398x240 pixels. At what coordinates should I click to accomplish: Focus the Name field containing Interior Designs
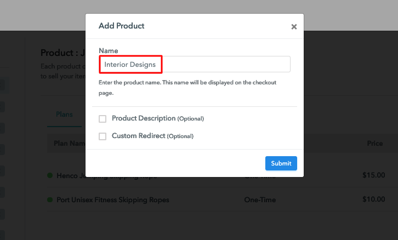click(x=195, y=64)
